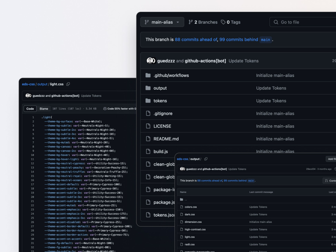Open github-actions[bot] link in light.css window

point(65,96)
